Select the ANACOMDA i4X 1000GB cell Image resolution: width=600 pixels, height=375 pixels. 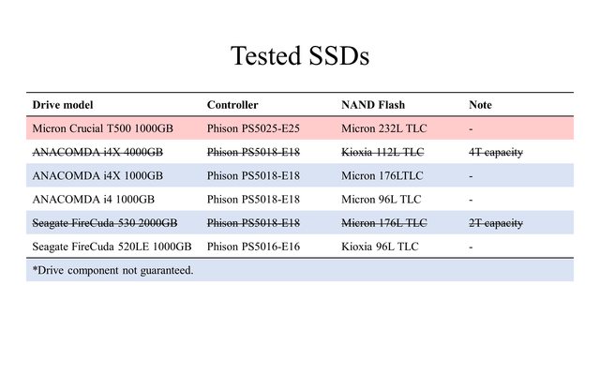97,175
